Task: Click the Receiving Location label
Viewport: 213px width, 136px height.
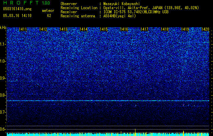Action: click(x=79, y=8)
